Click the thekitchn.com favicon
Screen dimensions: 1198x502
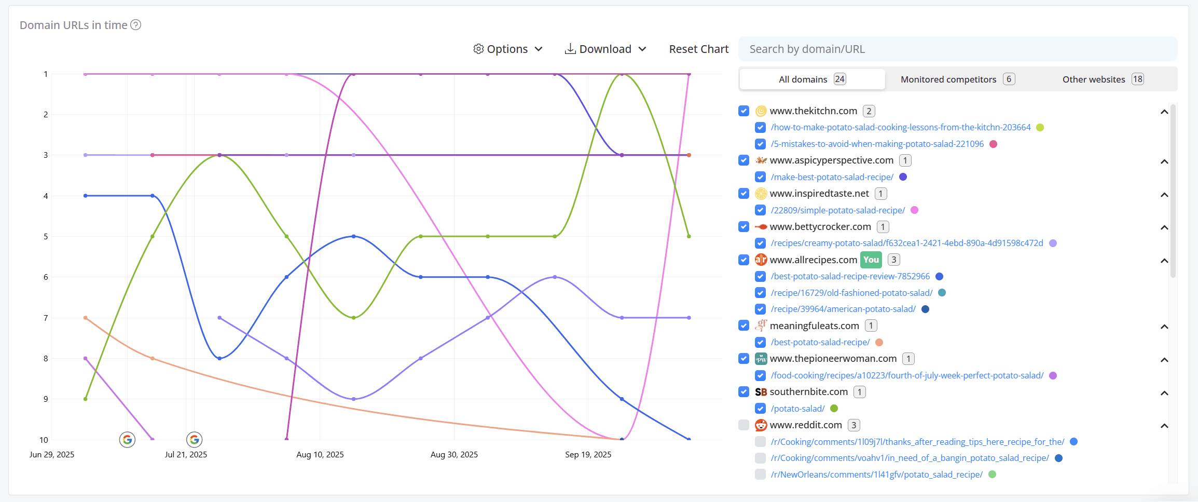(761, 111)
